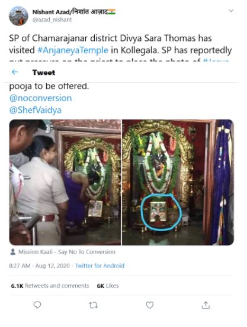The height and width of the screenshot is (327, 247).
Task: Click the share upload icon
Action: [206, 305]
